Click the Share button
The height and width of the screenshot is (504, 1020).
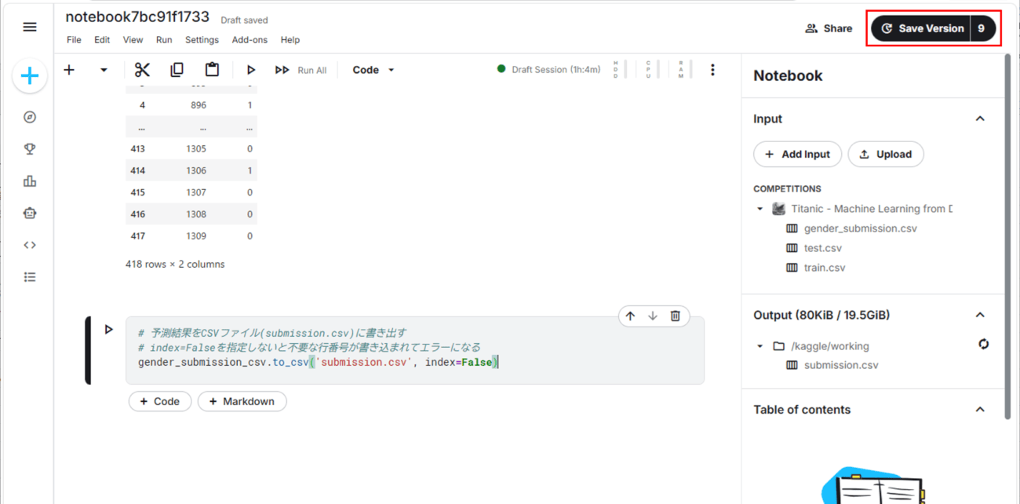click(x=829, y=28)
